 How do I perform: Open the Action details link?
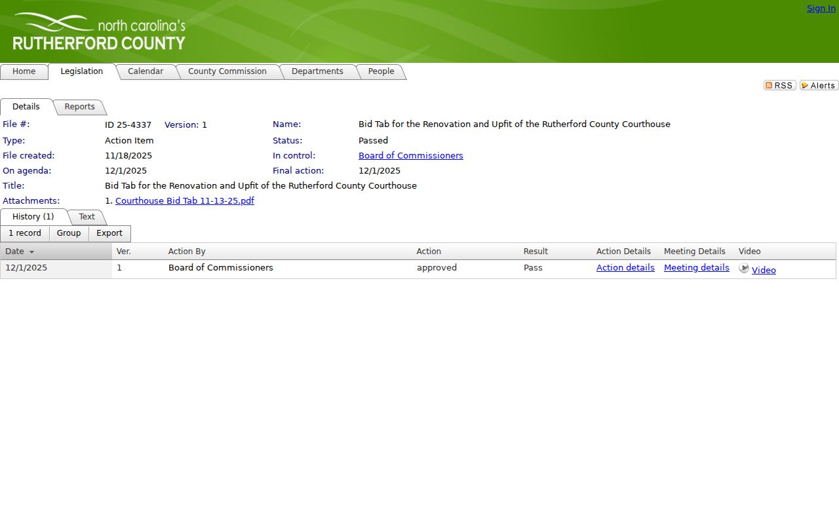[x=625, y=268]
